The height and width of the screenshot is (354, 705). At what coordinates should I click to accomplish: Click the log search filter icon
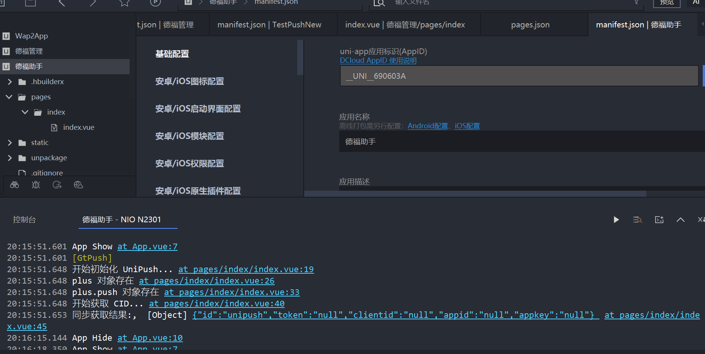[x=638, y=220]
